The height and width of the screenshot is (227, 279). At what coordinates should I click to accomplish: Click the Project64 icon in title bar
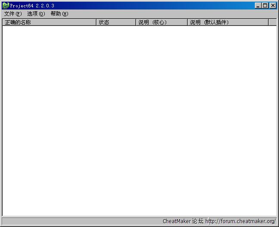[6, 6]
